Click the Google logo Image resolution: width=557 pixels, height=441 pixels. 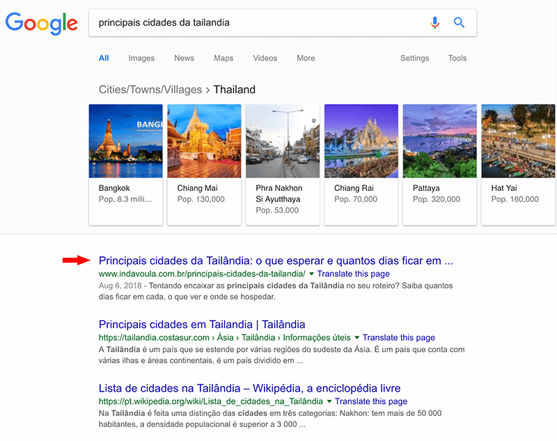[x=42, y=24]
